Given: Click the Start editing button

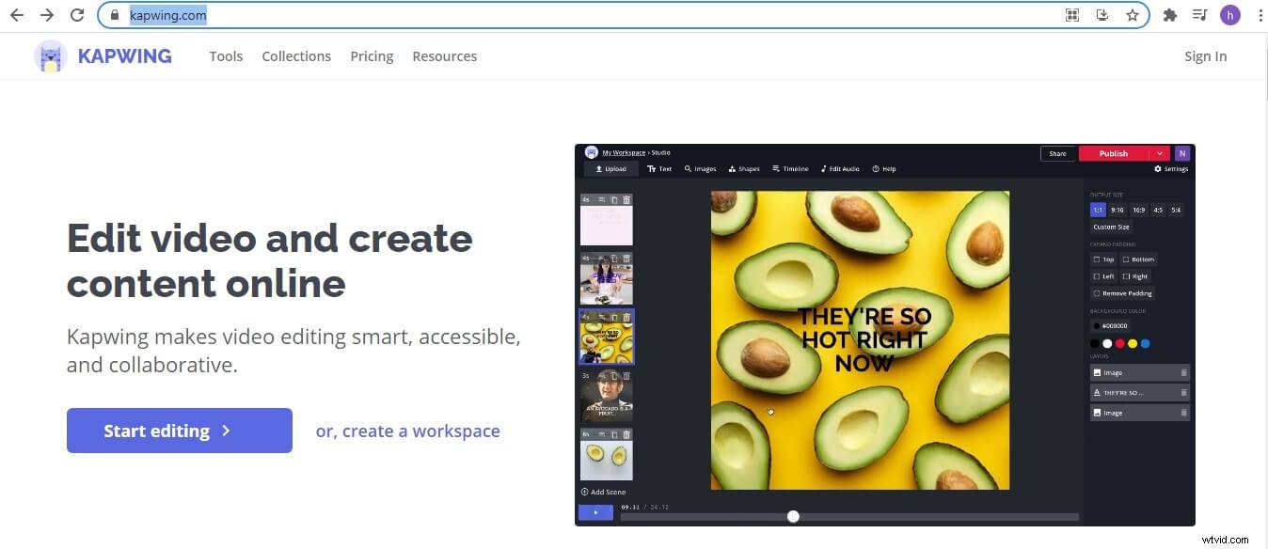Looking at the screenshot, I should (179, 431).
